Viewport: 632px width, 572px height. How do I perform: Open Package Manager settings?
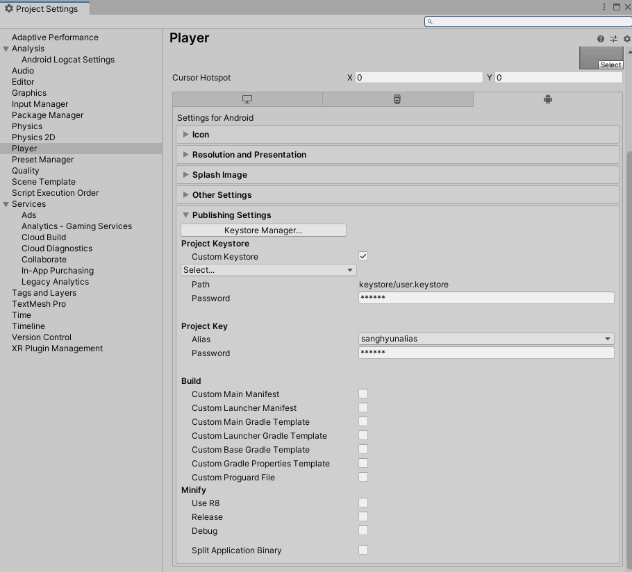(x=47, y=115)
